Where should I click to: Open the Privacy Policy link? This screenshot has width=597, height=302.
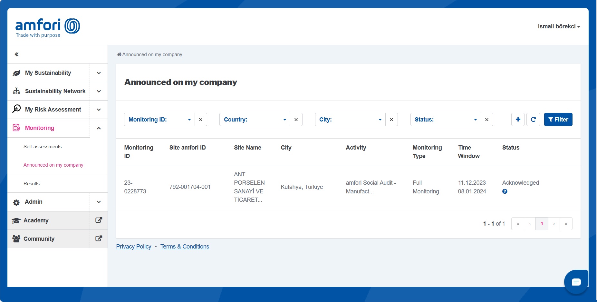(134, 247)
